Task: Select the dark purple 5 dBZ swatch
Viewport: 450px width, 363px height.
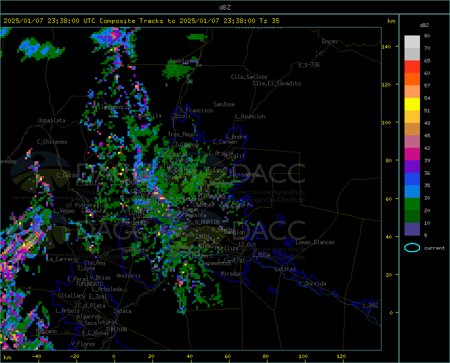Action: coord(412,229)
